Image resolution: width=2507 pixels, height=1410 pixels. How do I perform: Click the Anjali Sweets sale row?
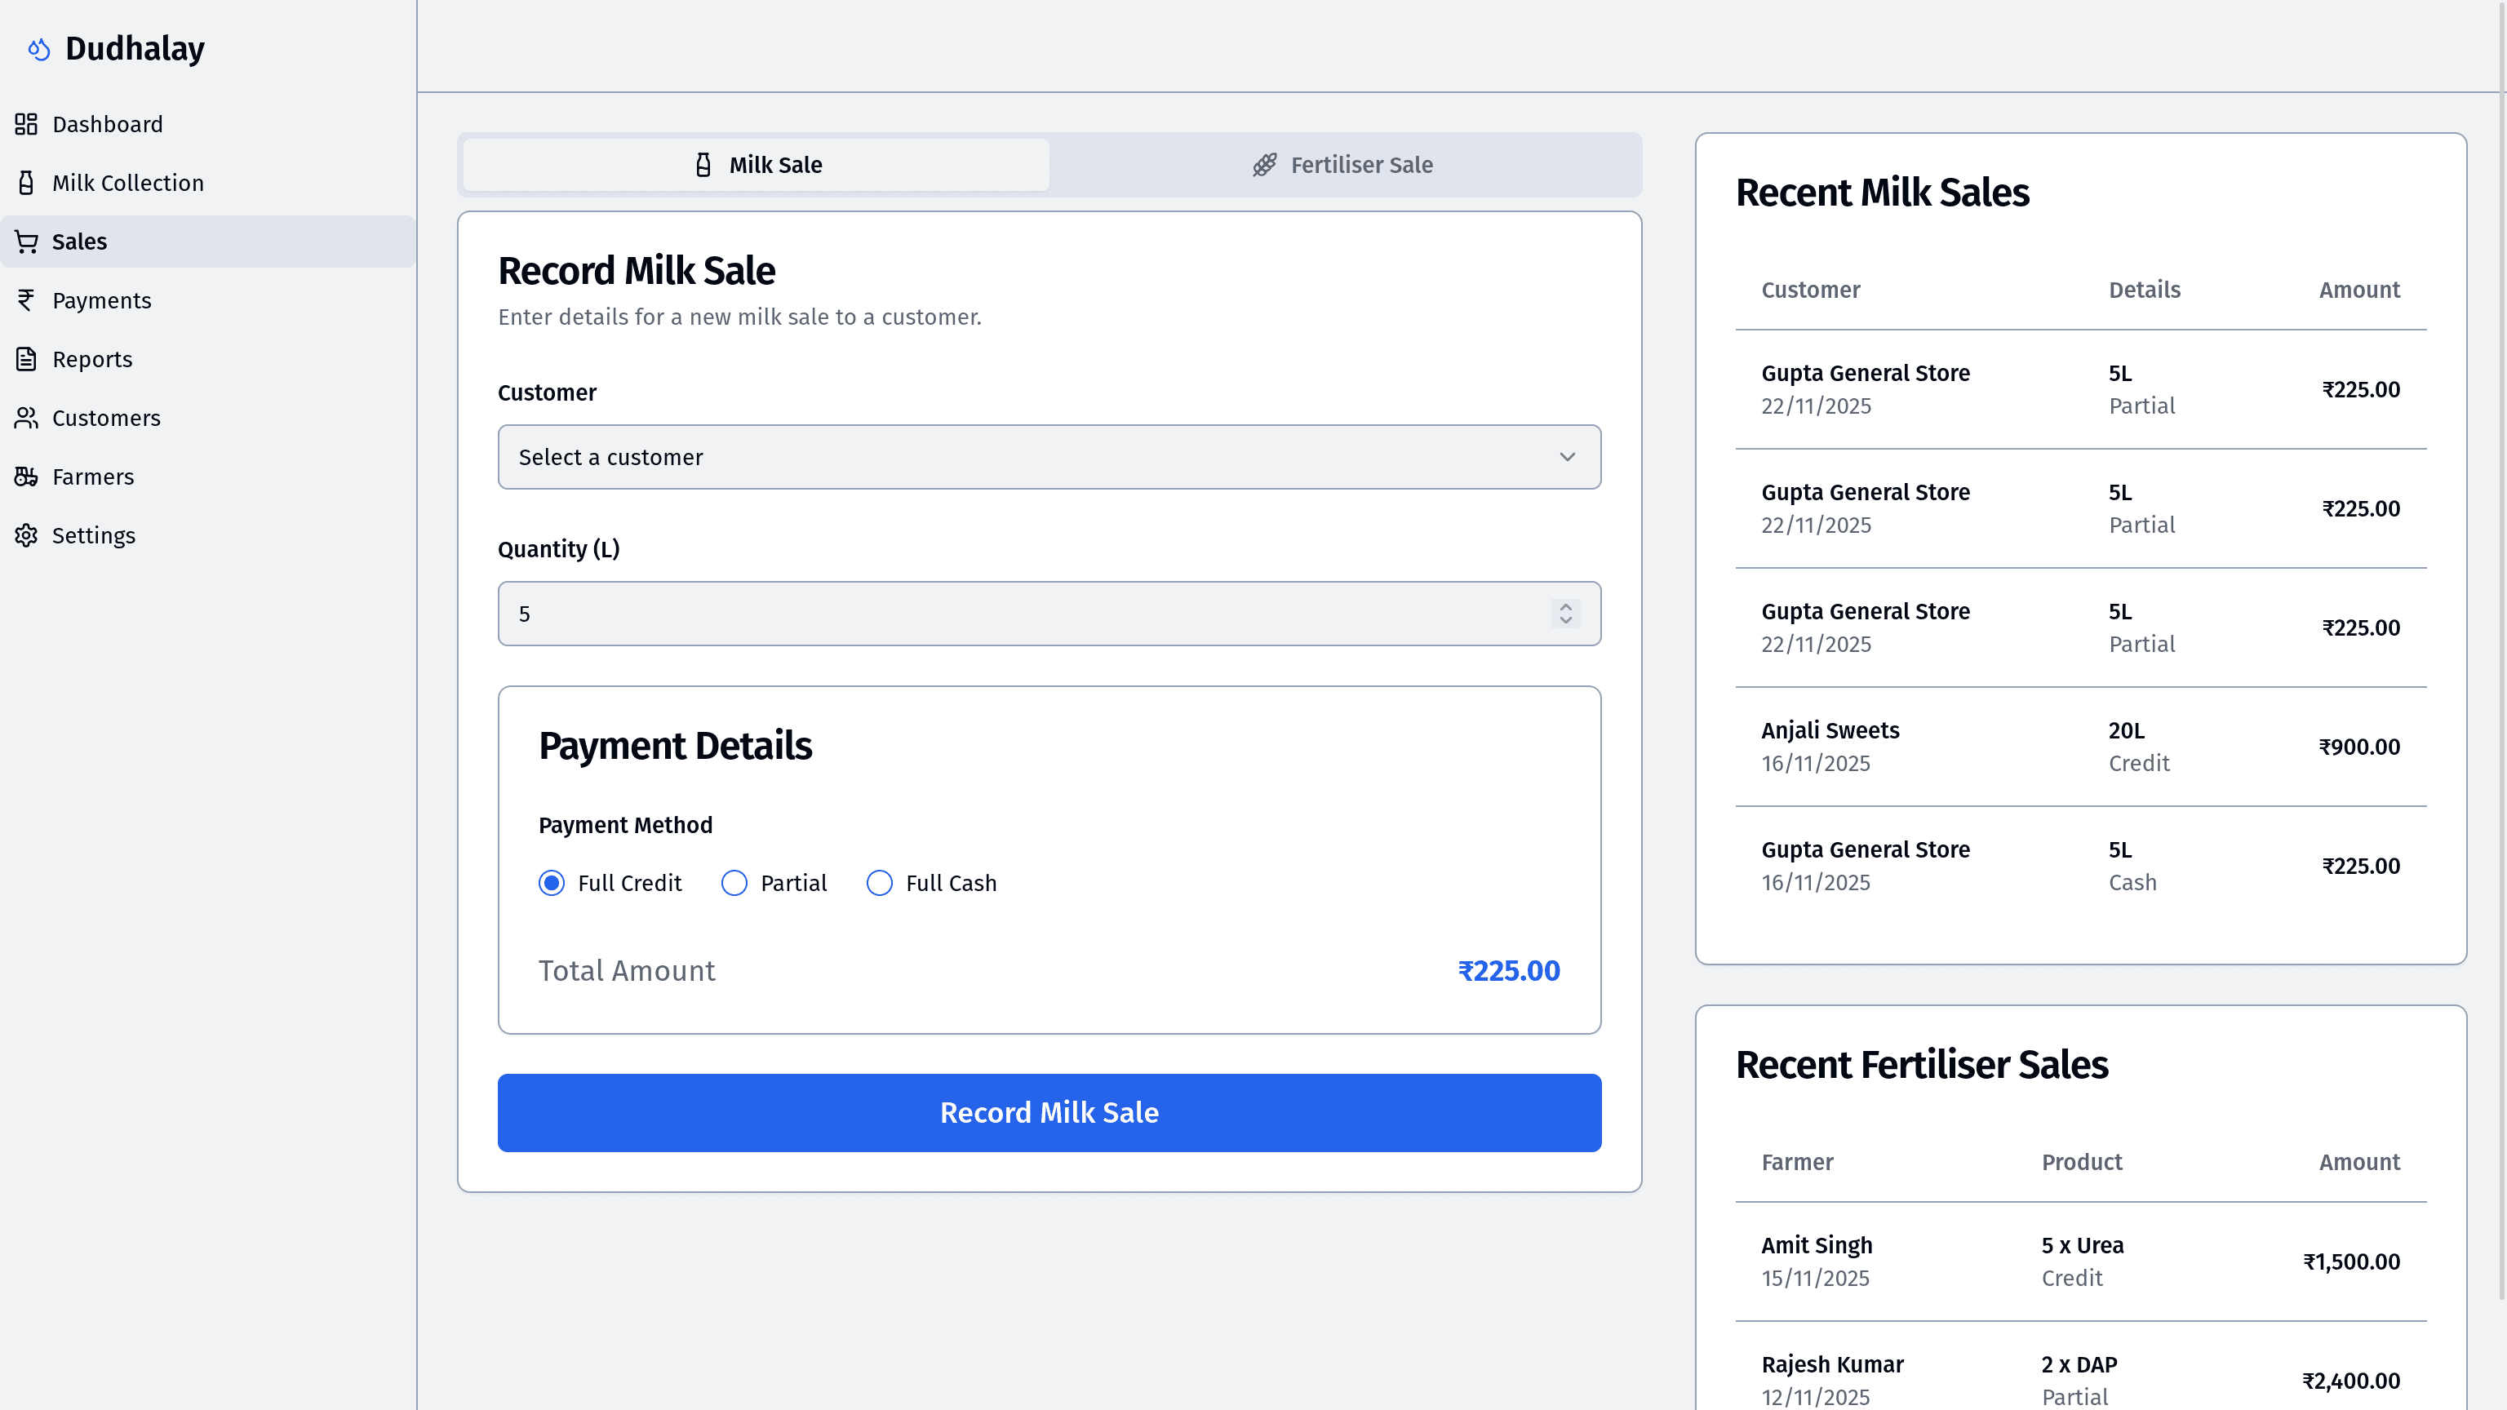pyautogui.click(x=2079, y=747)
